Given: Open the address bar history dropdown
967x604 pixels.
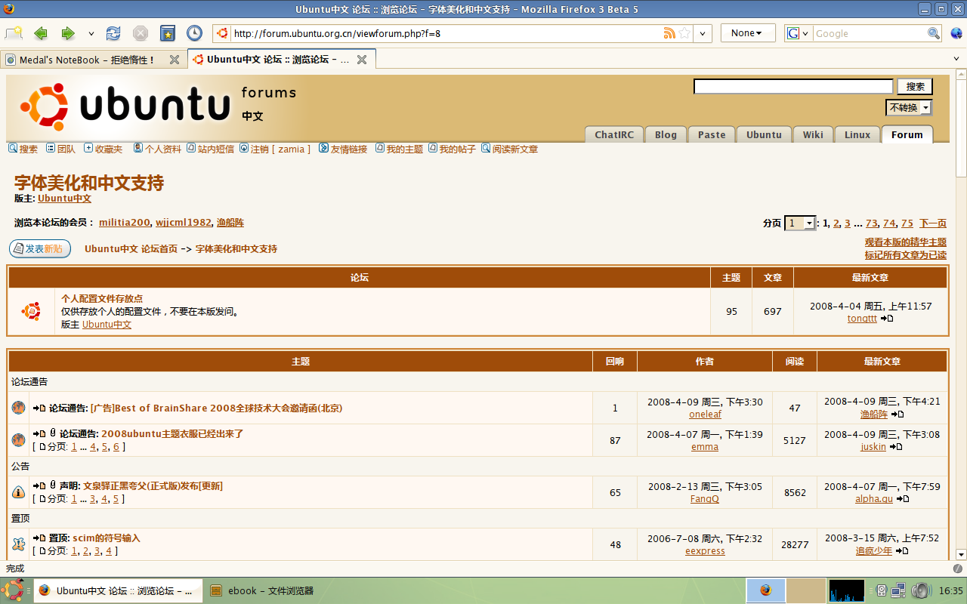Looking at the screenshot, I should 703,33.
